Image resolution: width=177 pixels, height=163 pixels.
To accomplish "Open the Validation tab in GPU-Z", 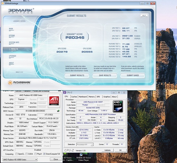I will [x=27, y=91].
